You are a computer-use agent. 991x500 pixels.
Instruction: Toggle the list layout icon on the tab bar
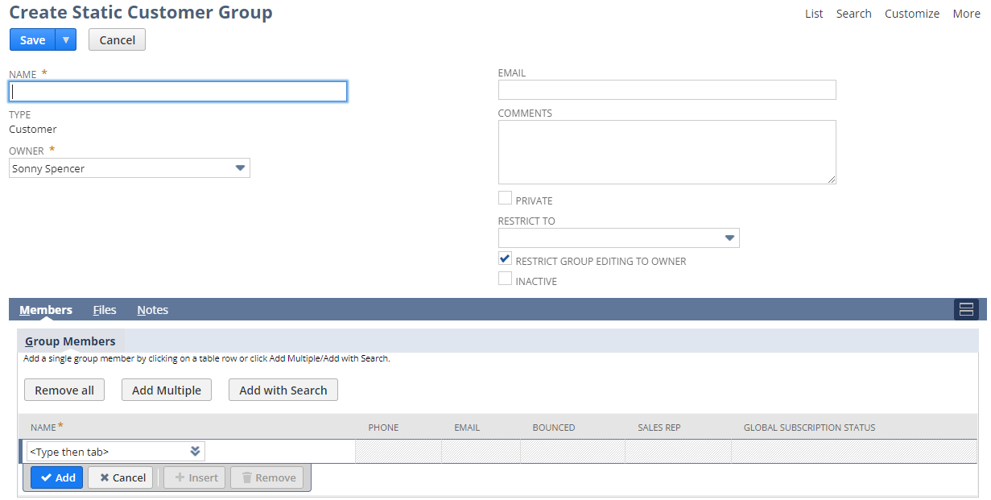[x=966, y=309]
